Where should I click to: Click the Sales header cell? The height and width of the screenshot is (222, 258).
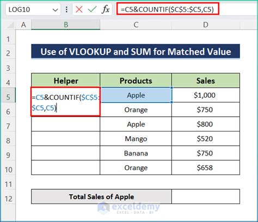tap(206, 81)
